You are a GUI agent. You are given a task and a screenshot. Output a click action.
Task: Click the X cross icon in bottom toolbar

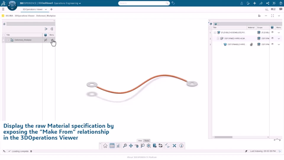click(174, 146)
